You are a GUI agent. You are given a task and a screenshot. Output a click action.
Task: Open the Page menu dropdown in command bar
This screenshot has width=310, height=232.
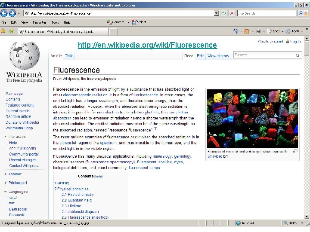click(x=275, y=31)
